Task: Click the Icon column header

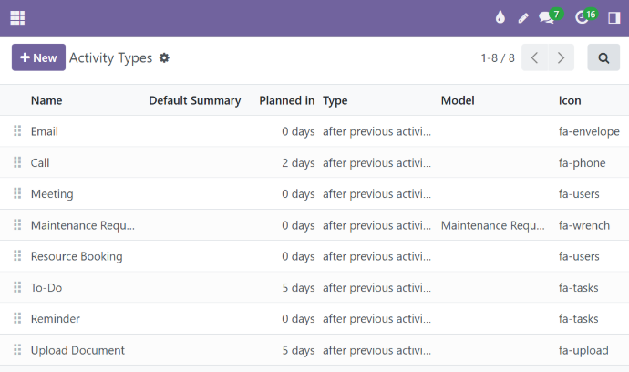Action: click(x=570, y=100)
